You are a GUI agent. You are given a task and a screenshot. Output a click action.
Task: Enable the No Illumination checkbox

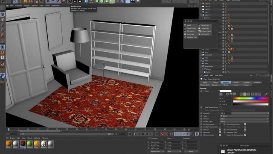coord(220,124)
